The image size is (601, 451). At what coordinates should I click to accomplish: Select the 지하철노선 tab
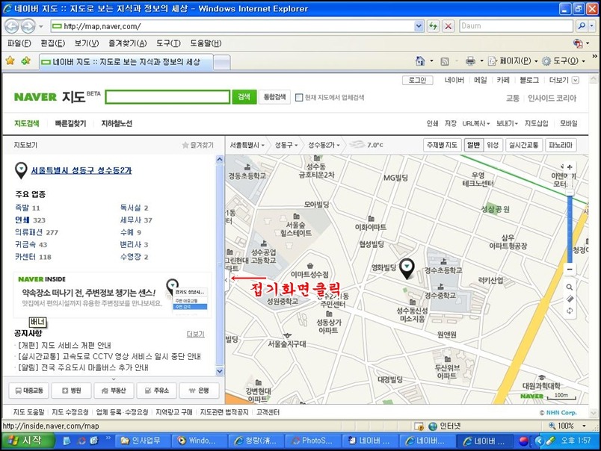117,123
